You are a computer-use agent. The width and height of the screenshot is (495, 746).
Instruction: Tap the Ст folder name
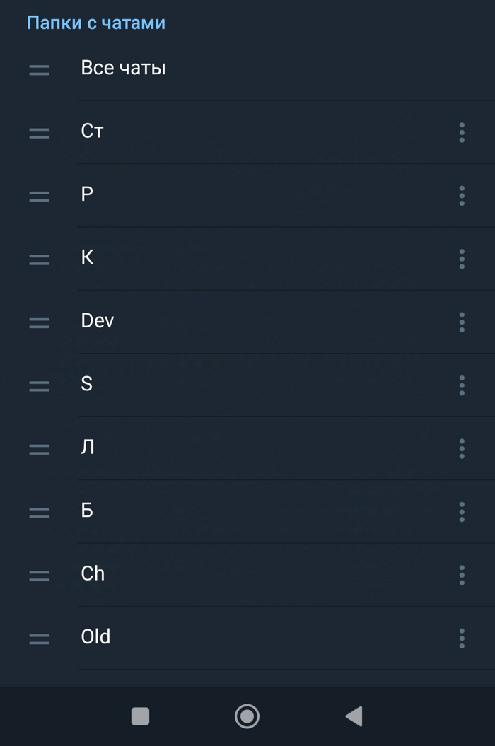point(92,132)
